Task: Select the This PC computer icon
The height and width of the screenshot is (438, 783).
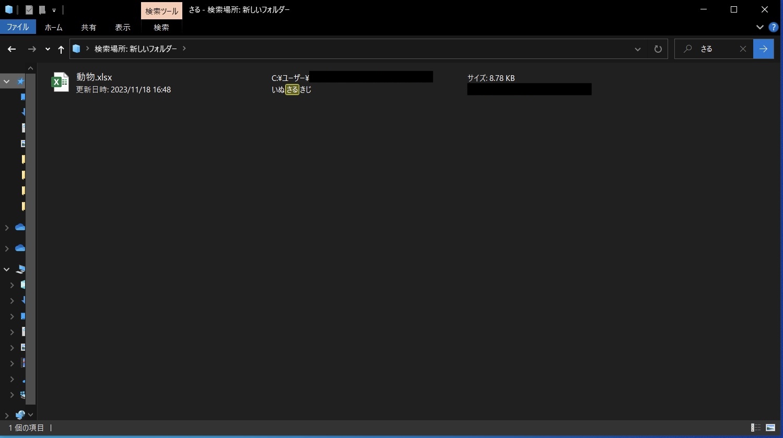Action: pyautogui.click(x=21, y=269)
